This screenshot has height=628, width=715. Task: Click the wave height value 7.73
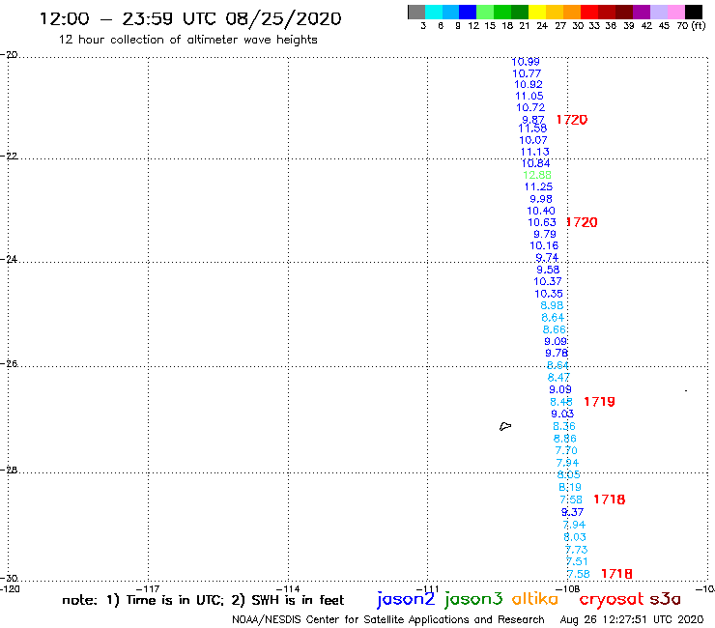(x=577, y=550)
